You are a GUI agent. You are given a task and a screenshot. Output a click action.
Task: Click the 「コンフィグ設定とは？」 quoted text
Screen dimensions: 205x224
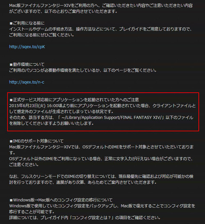pos(91,218)
